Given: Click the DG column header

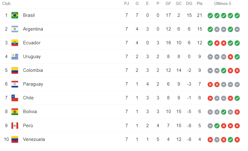Looking at the screenshot, I should click(189, 4).
